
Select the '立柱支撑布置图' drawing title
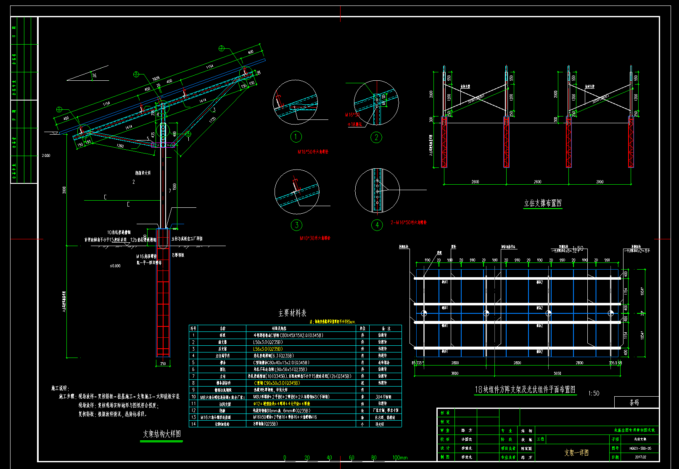point(543,203)
